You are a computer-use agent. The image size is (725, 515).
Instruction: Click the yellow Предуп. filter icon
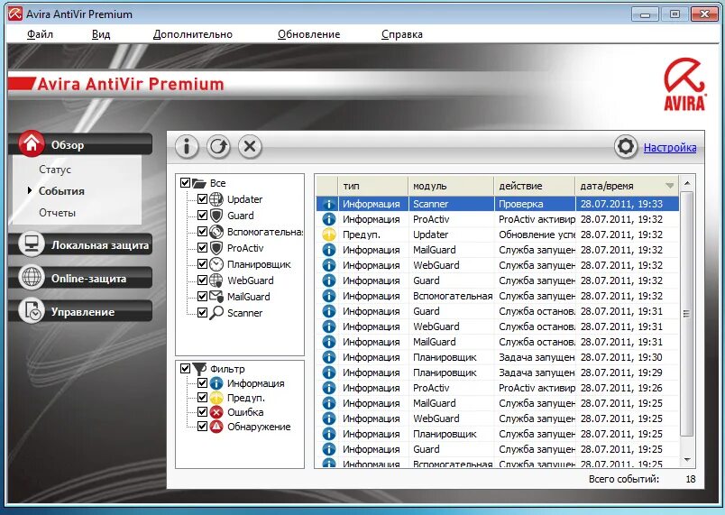click(216, 398)
